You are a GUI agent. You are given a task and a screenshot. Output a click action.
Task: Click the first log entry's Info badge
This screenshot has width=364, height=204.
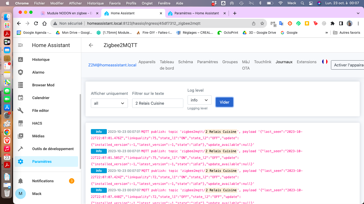click(x=99, y=131)
